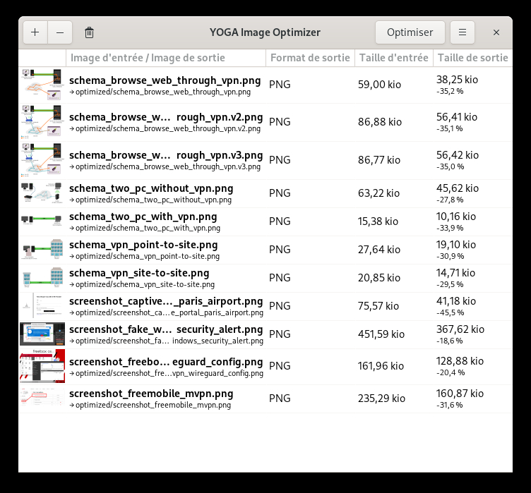The image size is (531, 493).
Task: Click the 'Taille de sortie' column header
Action: coord(472,58)
